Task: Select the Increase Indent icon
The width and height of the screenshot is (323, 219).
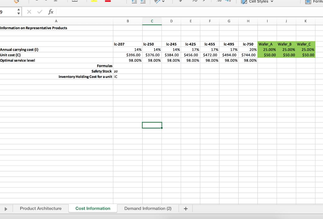Action: (143, 1)
